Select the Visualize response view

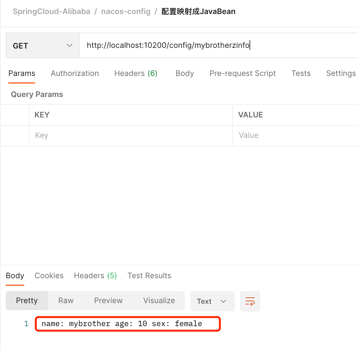point(159,301)
